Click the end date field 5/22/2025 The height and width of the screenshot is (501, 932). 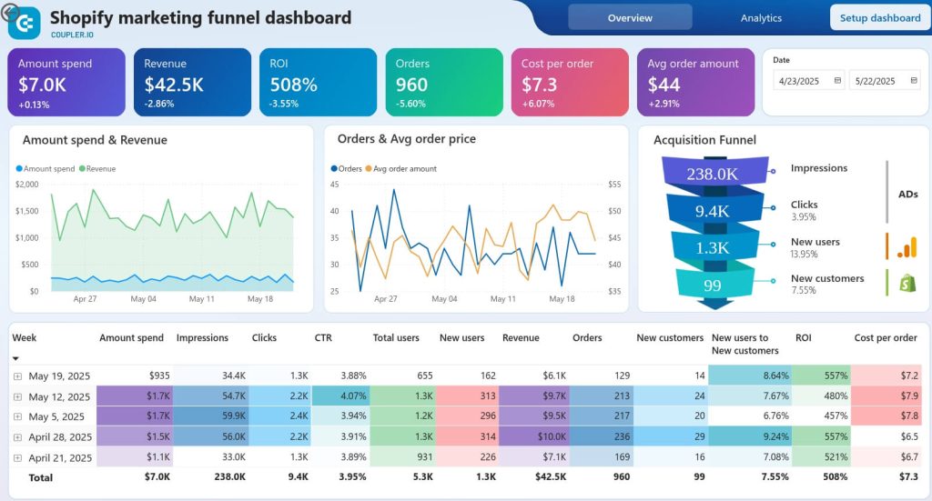pos(885,81)
